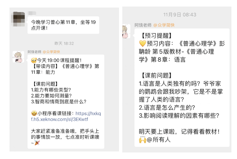
Task: Click the yellow heart emoji before 预习内容
Action: coord(142,43)
